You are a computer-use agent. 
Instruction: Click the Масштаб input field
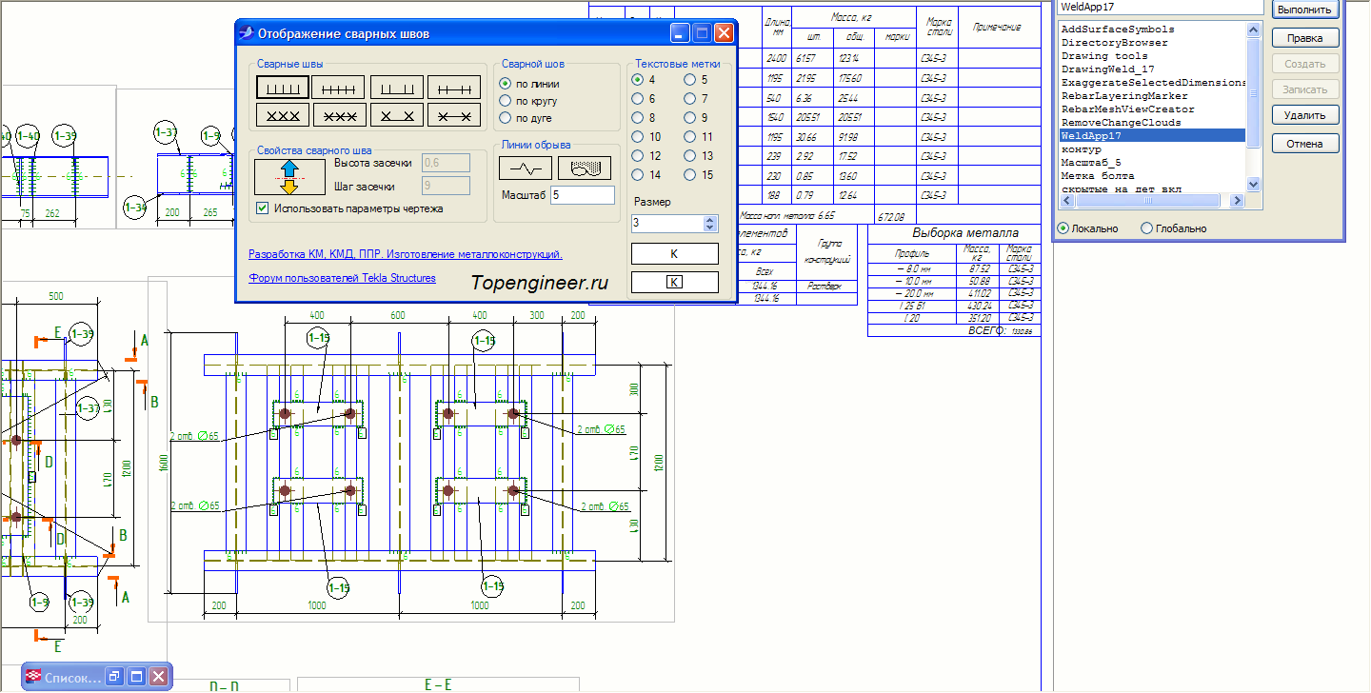coord(583,195)
